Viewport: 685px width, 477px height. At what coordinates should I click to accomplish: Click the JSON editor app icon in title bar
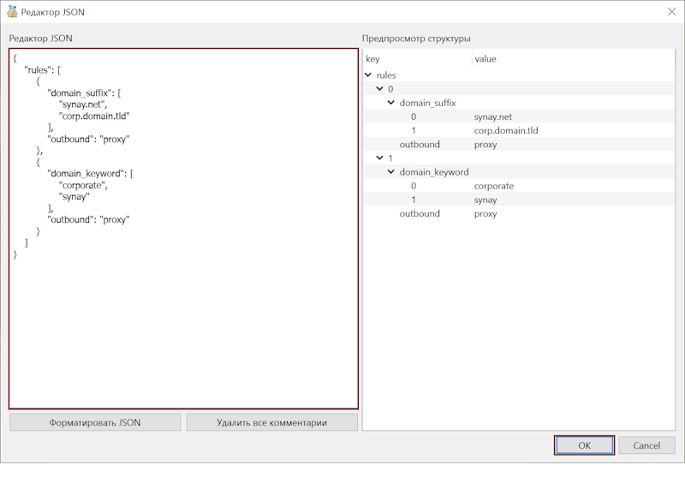pos(12,12)
